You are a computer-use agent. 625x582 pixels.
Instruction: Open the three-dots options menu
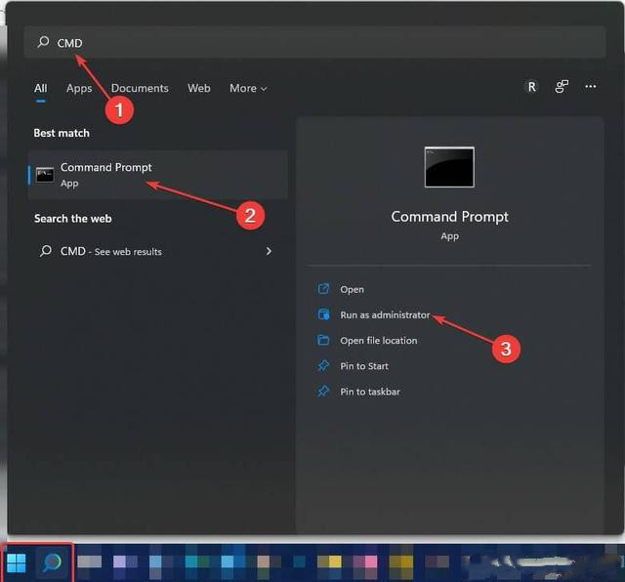[x=590, y=87]
